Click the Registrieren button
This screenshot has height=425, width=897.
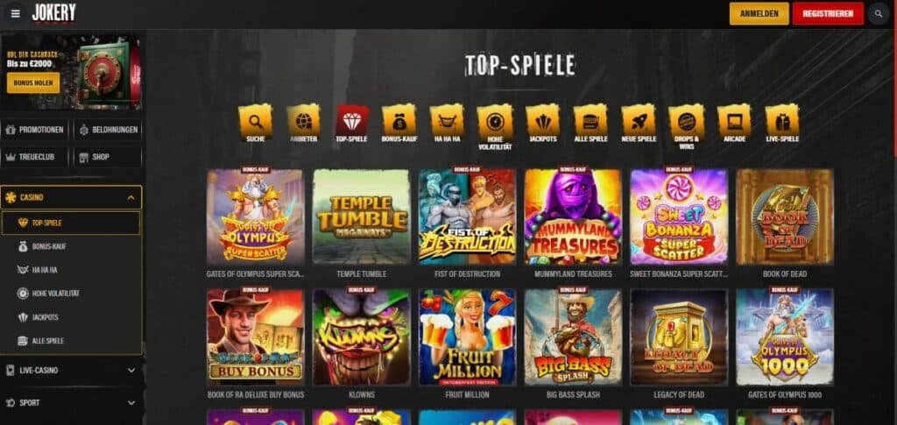click(x=828, y=14)
